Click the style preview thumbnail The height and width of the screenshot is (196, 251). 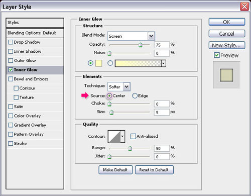tap(226, 75)
